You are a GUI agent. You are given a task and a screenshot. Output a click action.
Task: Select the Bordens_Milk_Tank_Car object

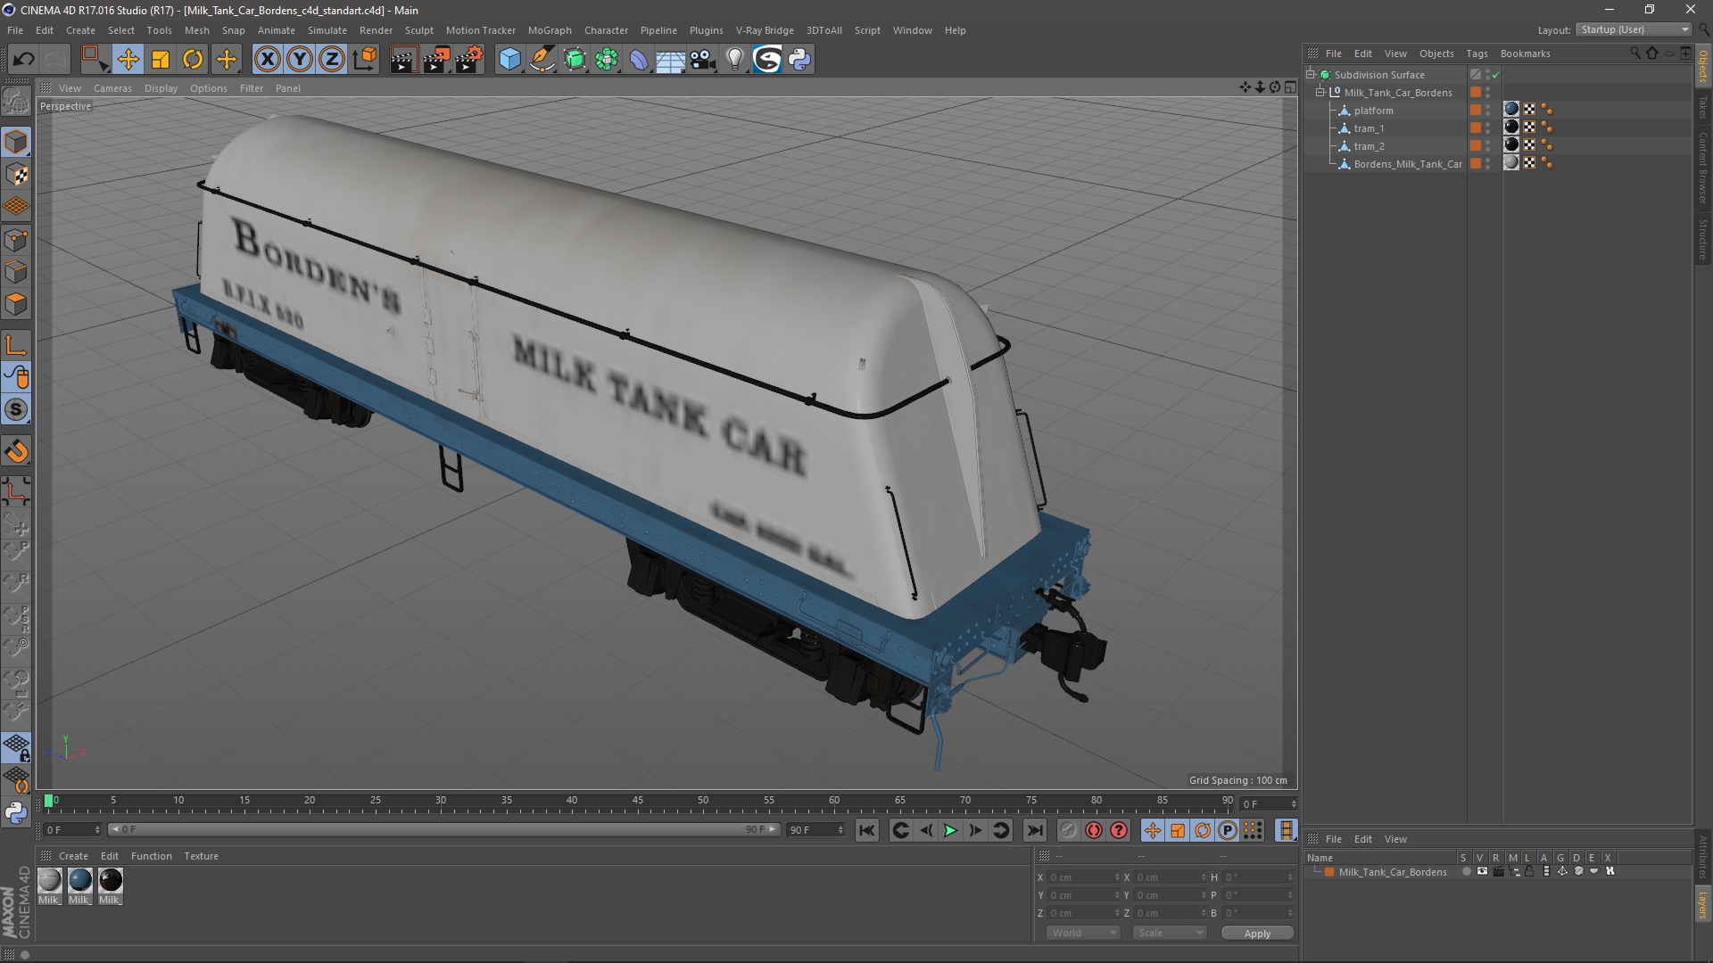click(1408, 164)
